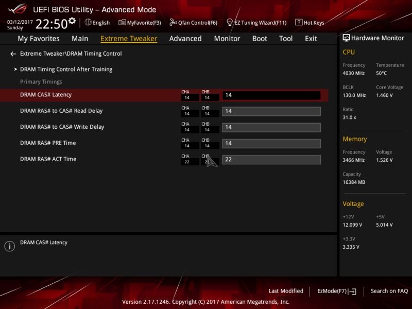
Task: Open the clock settings gear icon
Action: [72, 21]
